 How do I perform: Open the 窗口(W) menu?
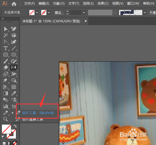pyautogui.click(x=133, y=3)
